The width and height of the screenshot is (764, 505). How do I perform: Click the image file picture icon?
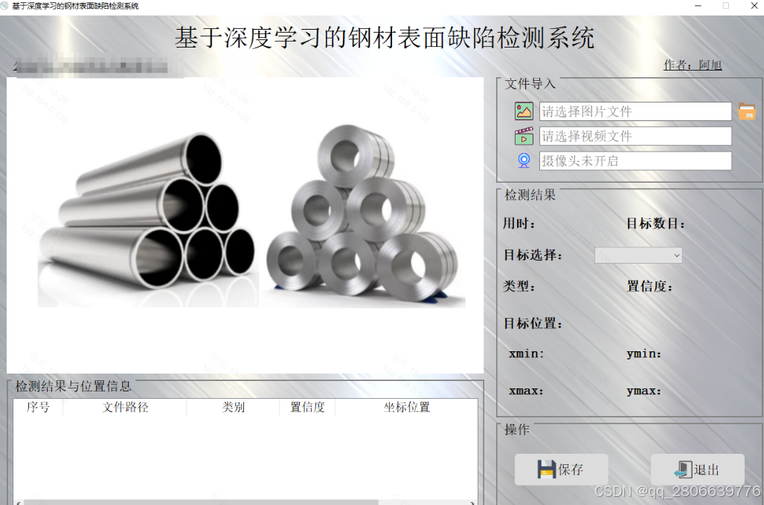[523, 110]
